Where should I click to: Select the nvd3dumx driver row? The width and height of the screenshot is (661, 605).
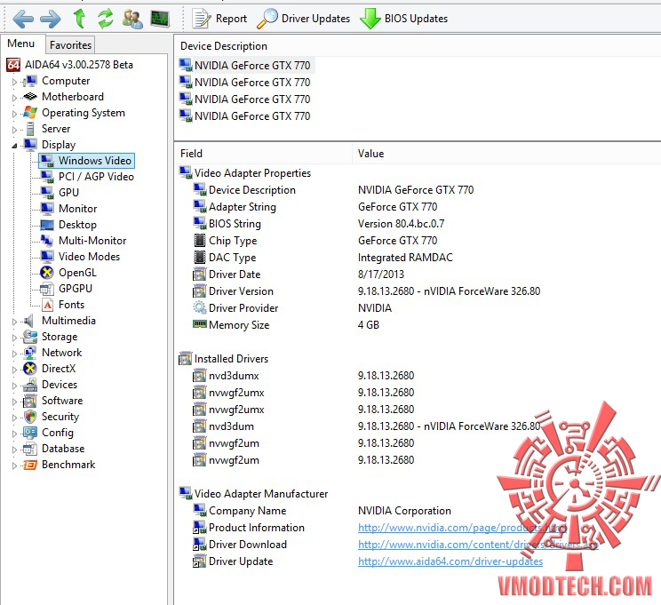click(303, 376)
